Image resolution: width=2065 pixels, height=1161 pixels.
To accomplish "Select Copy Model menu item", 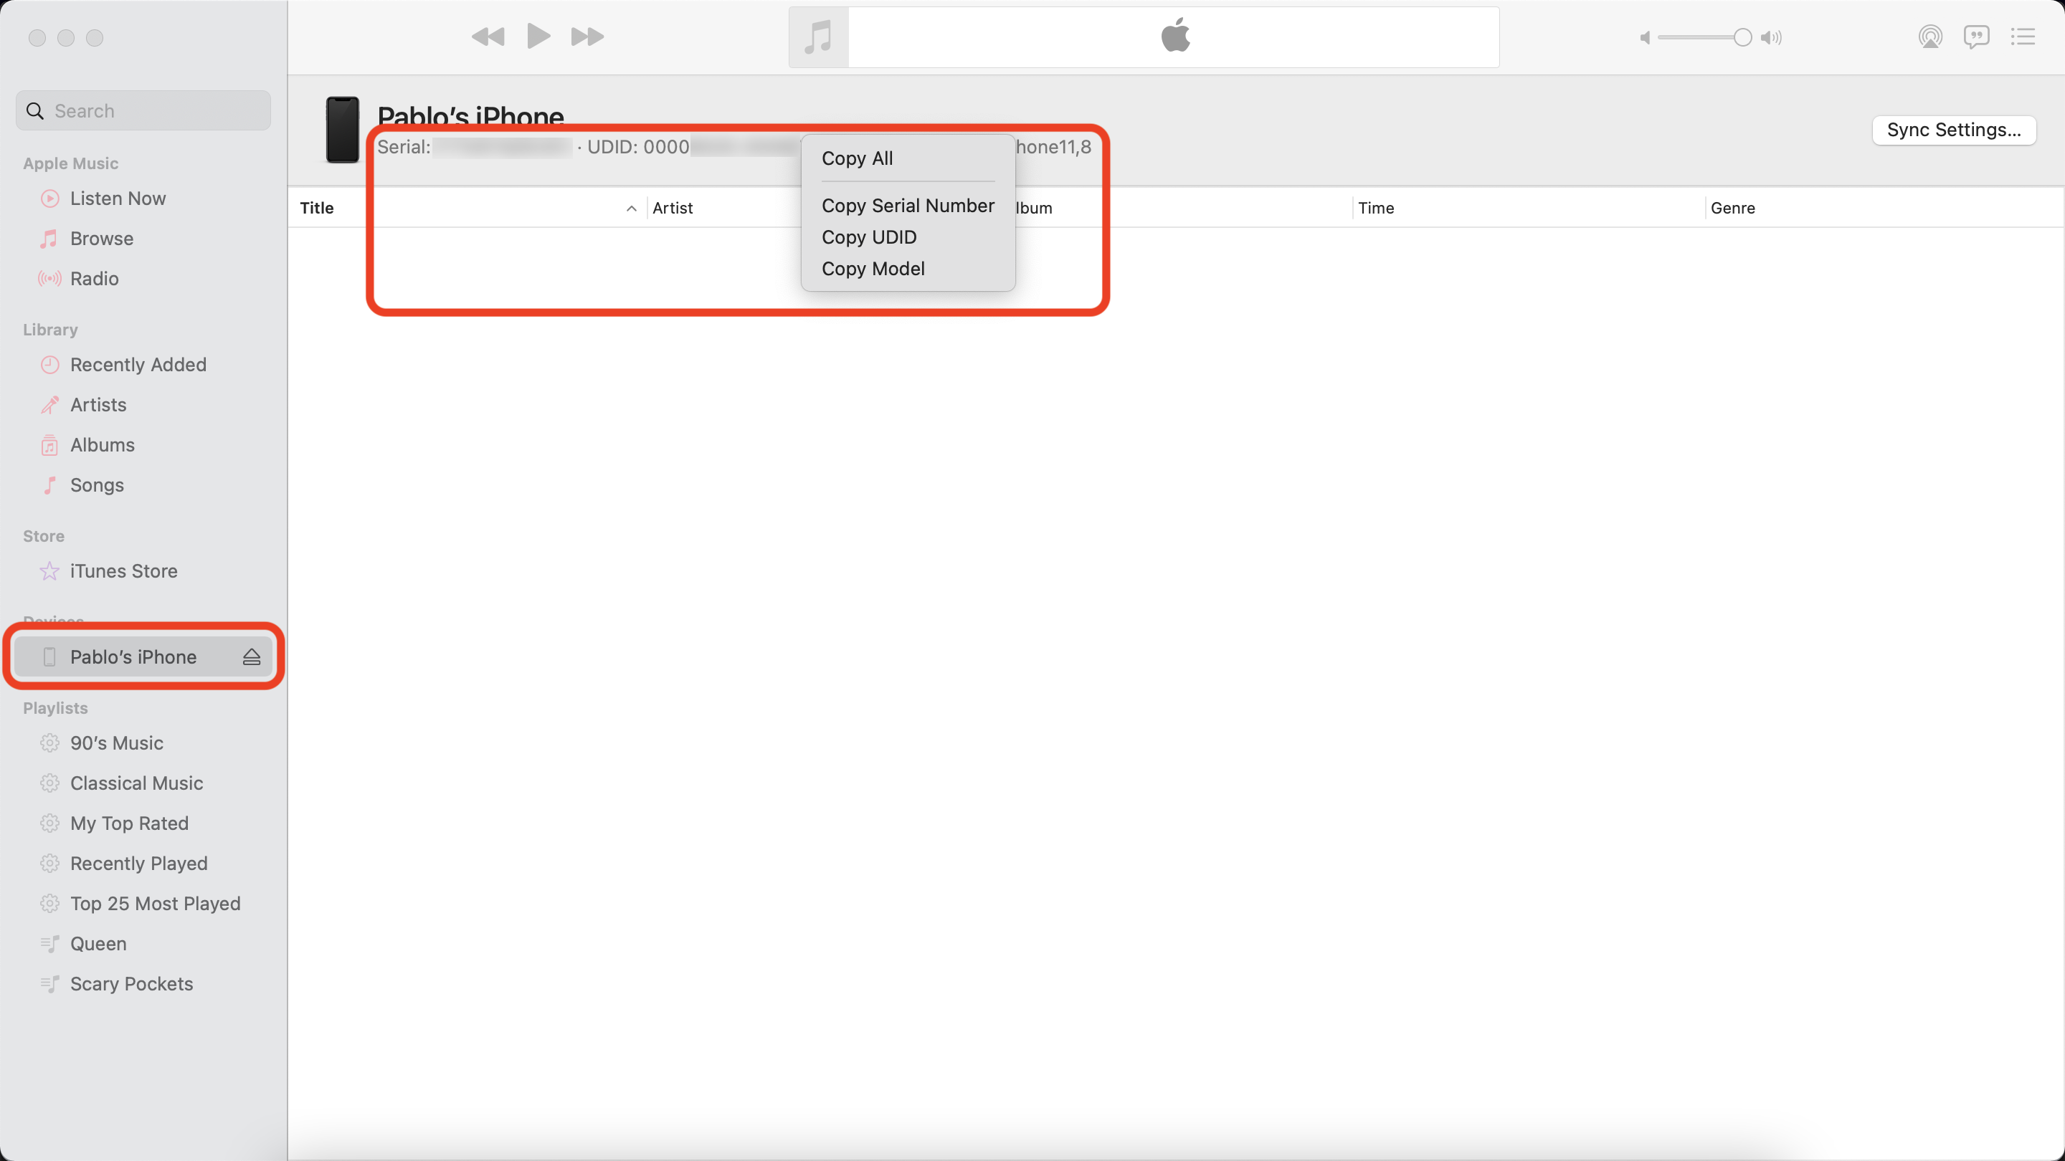I will point(873,269).
